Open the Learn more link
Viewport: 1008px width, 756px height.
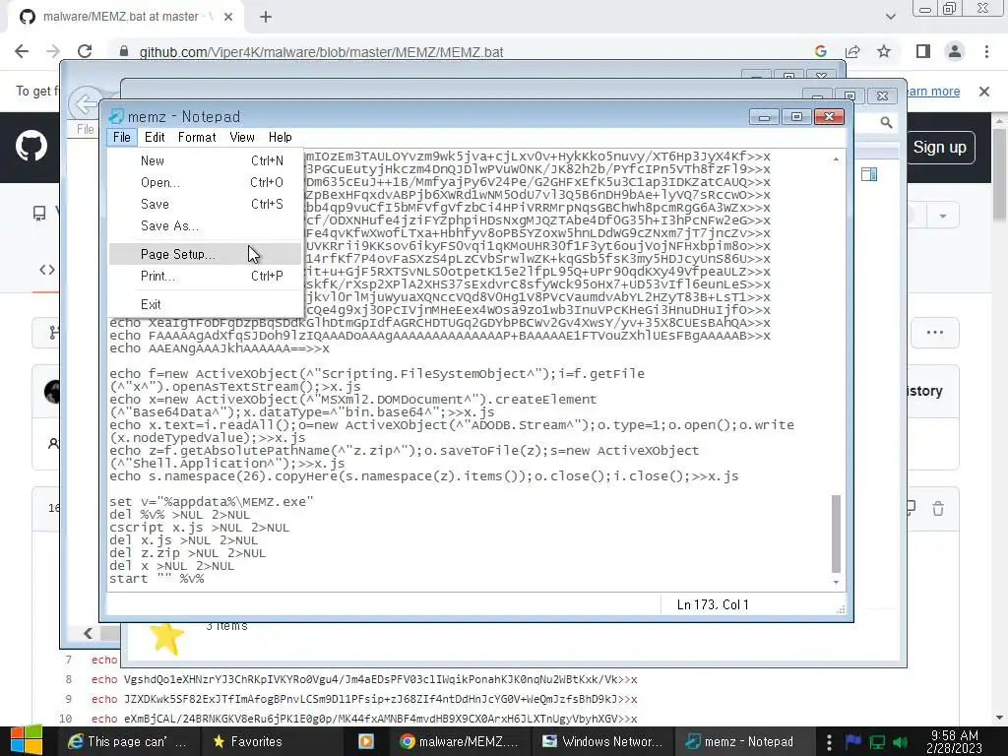pos(932,92)
